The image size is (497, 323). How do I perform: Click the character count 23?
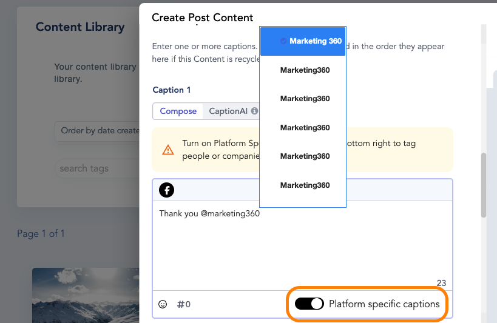pos(441,283)
